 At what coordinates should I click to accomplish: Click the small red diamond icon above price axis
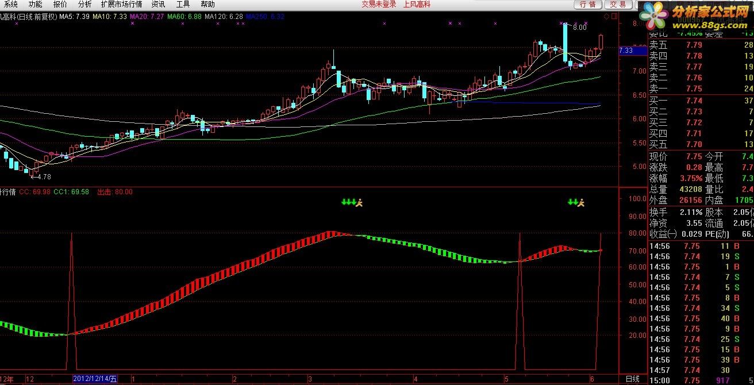pyautogui.click(x=607, y=18)
